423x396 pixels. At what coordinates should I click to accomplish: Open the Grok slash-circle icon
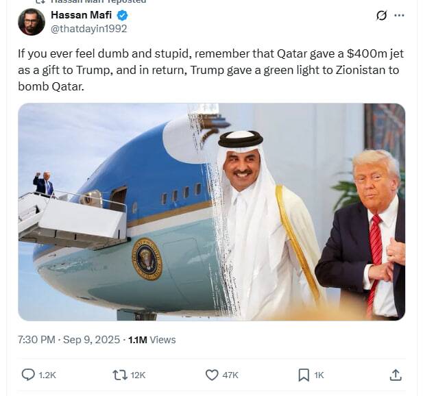381,15
